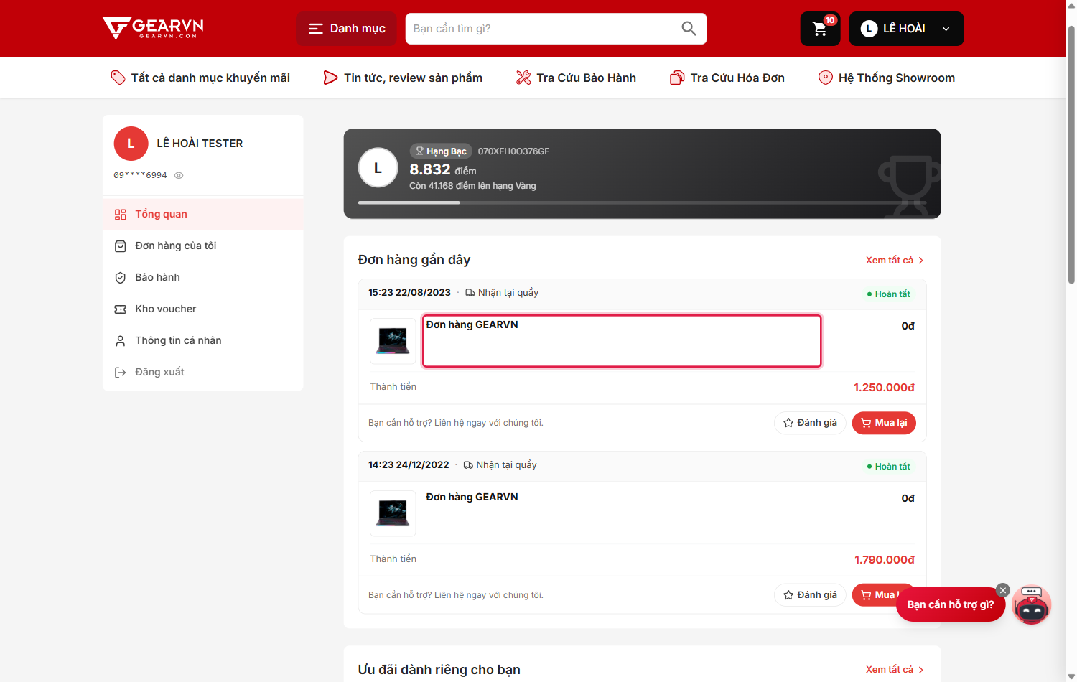The height and width of the screenshot is (682, 1077).
Task: Click total amount 1.790.000đ
Action: point(885,560)
